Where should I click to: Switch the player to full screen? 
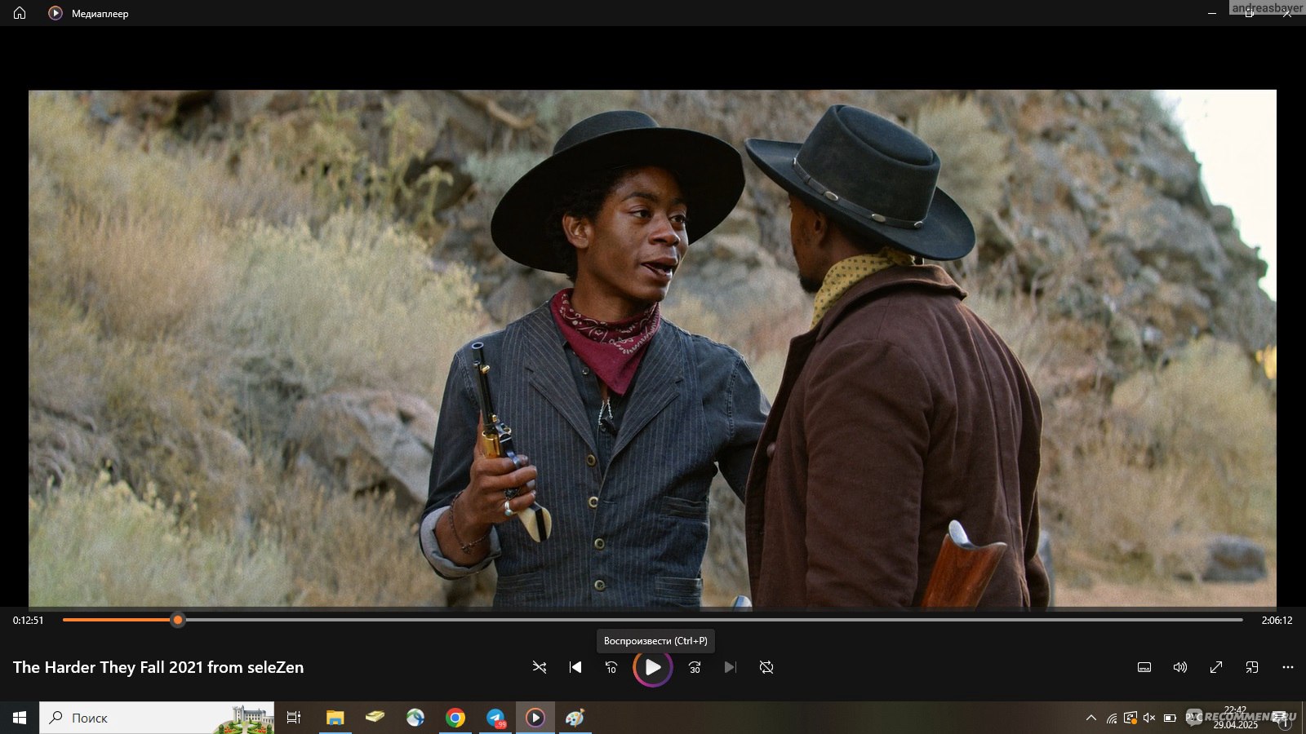(1216, 667)
